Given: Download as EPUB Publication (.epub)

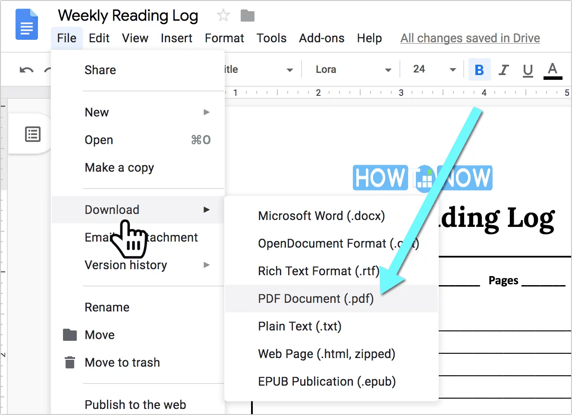Looking at the screenshot, I should click(x=331, y=381).
